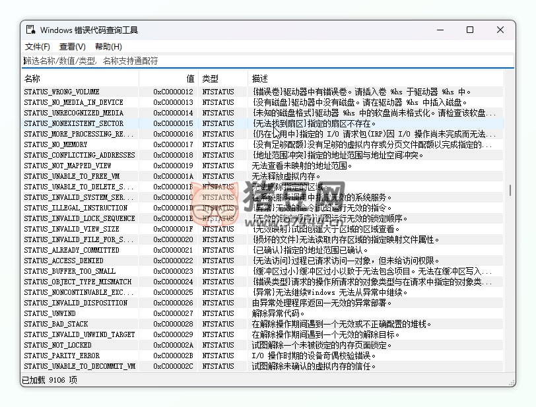536x407 pixels.
Task: Sort list by the 值 column header
Action: click(x=168, y=78)
